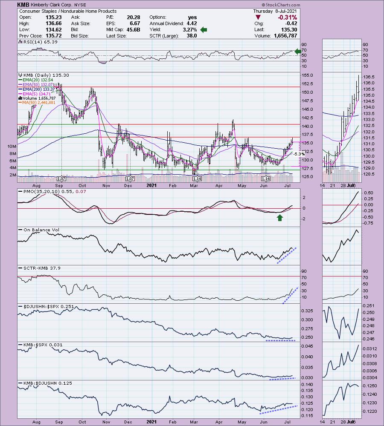
Task: Click the Jun 1.14 dividend marker
Action: pyautogui.click(x=266, y=179)
